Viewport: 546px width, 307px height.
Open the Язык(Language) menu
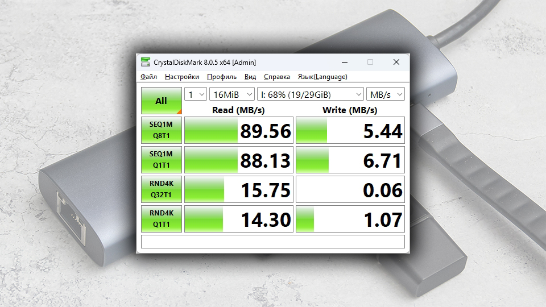point(322,77)
